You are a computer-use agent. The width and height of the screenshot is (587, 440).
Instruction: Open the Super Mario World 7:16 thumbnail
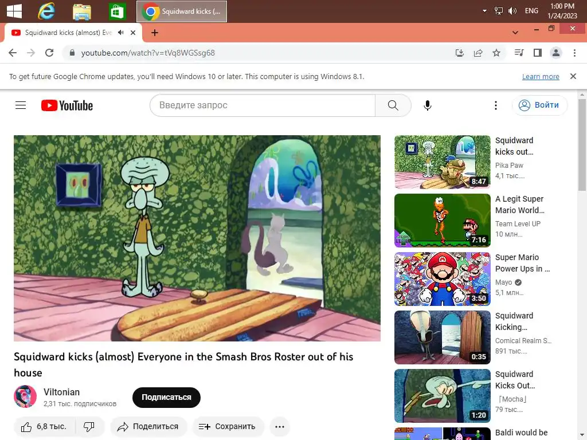tap(442, 221)
